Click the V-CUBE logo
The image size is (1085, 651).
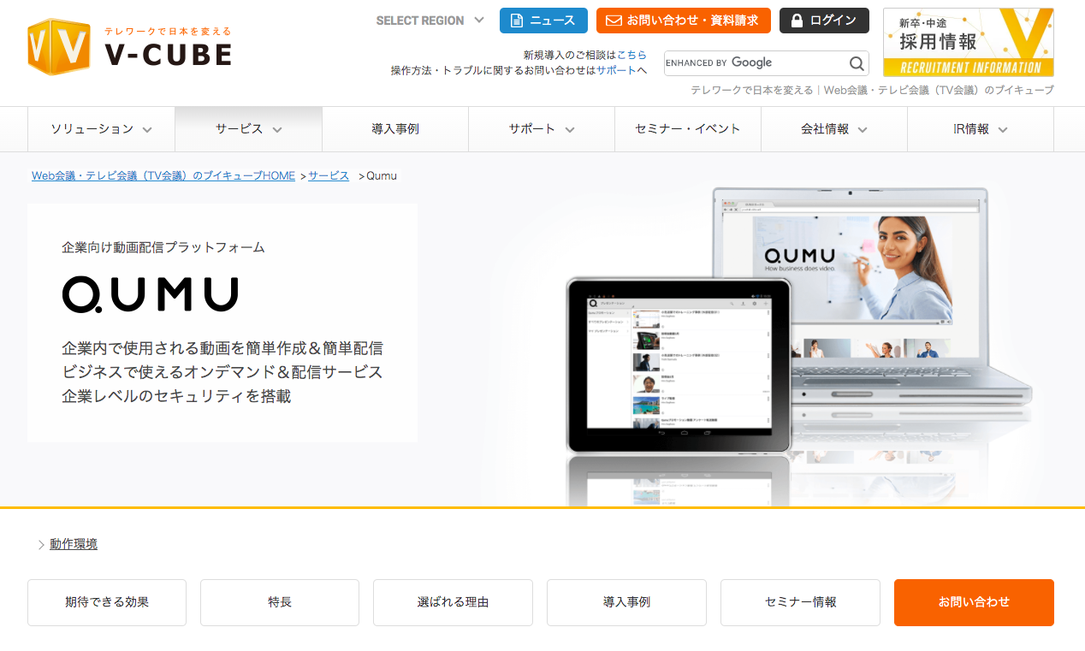[129, 47]
